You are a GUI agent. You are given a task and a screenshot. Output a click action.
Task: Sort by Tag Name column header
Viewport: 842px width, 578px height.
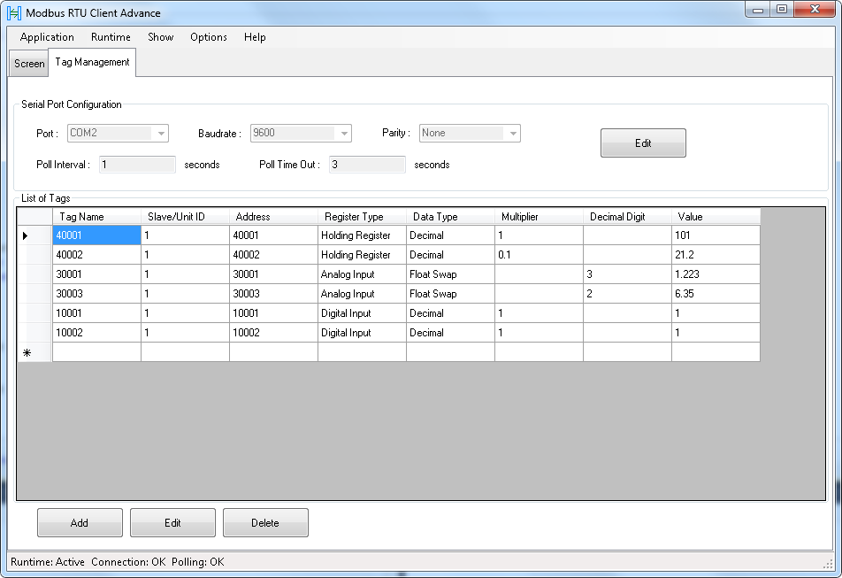coord(96,217)
